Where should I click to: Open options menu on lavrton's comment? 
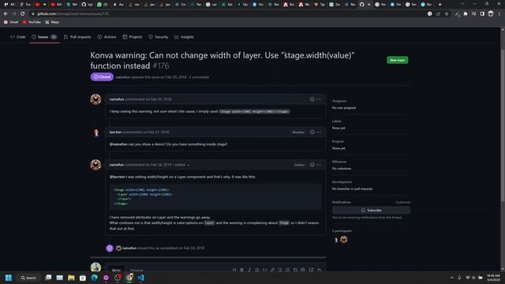coord(319,132)
